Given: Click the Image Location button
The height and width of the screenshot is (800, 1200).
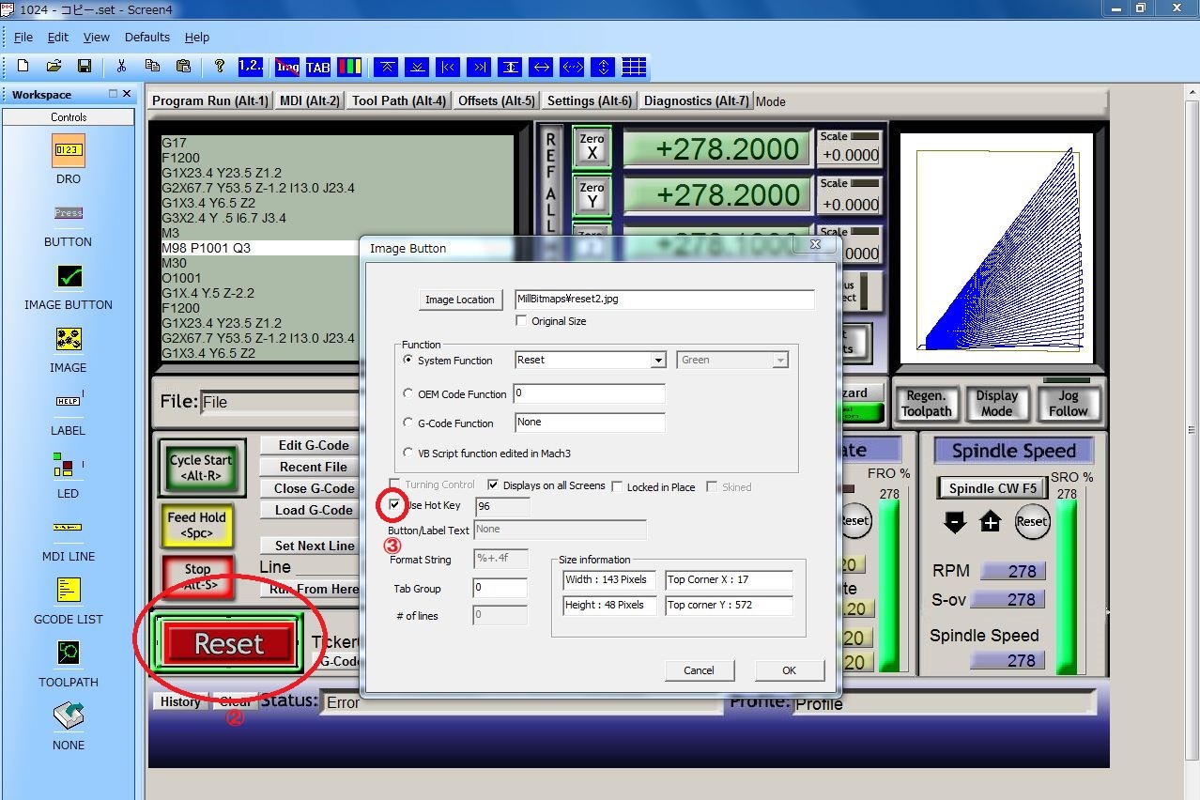Looking at the screenshot, I should 460,300.
